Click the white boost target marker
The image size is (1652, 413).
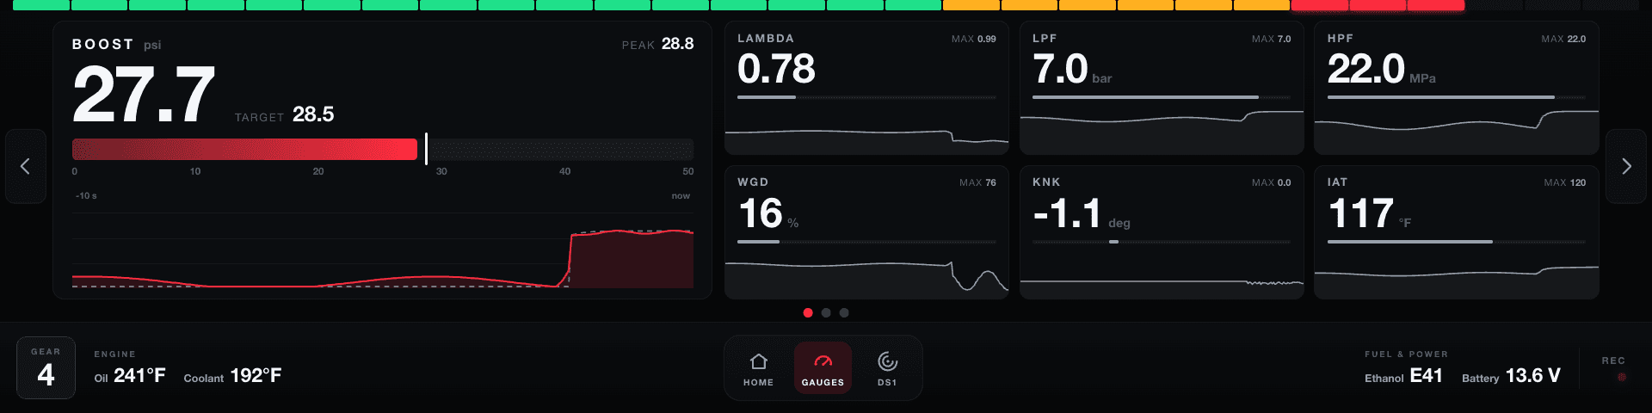click(427, 149)
